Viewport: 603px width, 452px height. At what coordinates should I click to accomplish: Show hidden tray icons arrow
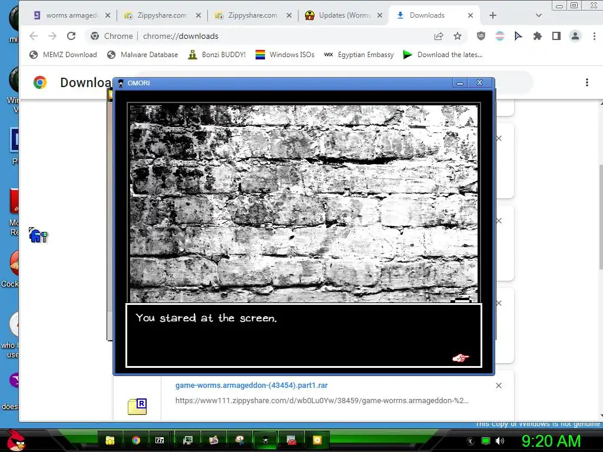point(471,441)
